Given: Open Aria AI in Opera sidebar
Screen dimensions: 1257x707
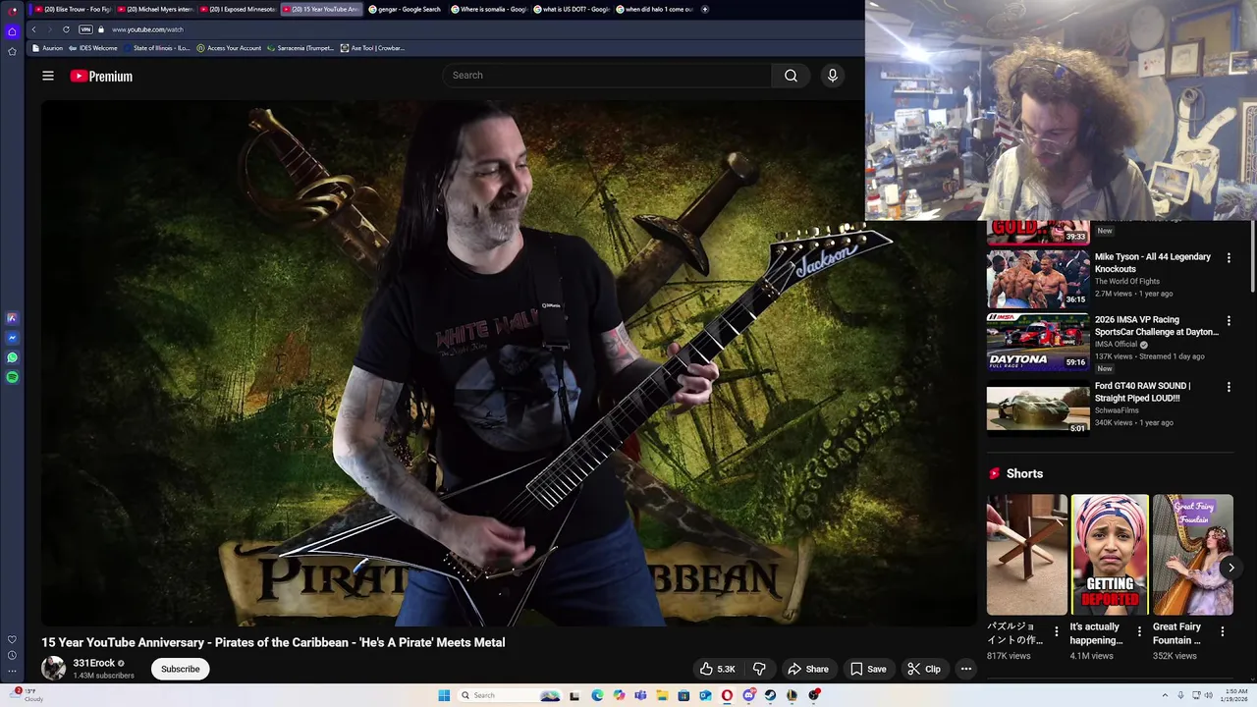Looking at the screenshot, I should [12, 318].
